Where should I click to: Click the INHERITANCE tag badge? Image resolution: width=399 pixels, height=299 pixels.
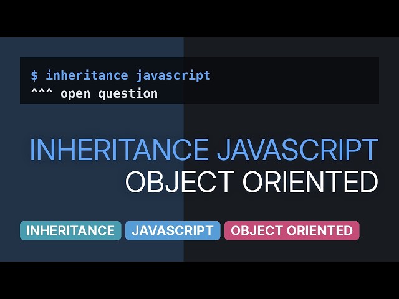coord(70,230)
